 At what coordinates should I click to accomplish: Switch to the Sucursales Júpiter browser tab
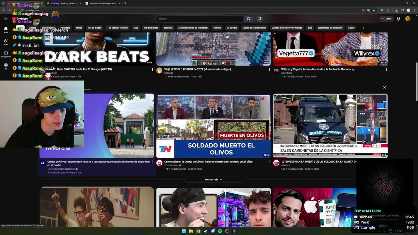[x=103, y=3]
